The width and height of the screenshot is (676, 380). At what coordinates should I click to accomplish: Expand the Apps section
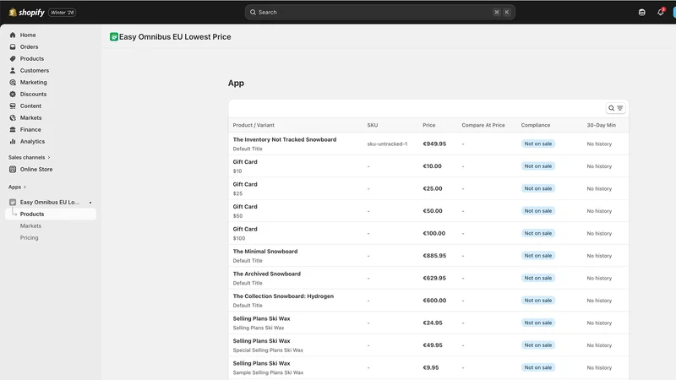[17, 187]
